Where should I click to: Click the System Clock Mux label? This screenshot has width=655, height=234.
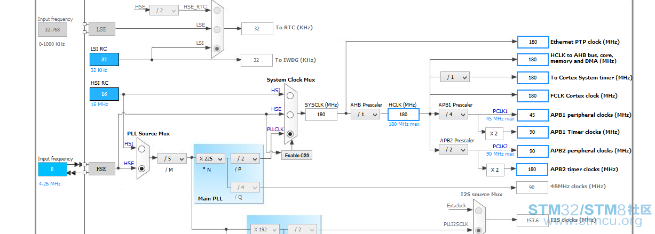tap(291, 80)
